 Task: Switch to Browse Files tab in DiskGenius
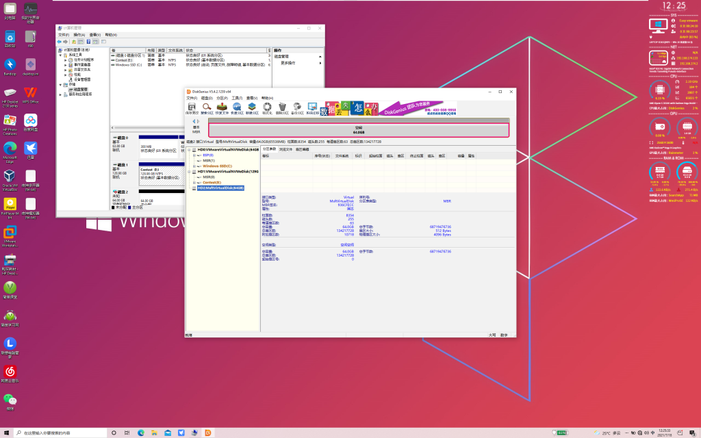point(285,149)
